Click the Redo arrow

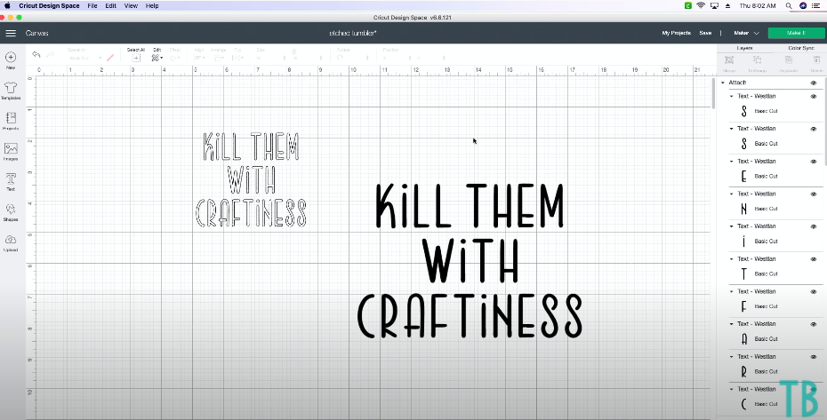(50, 55)
